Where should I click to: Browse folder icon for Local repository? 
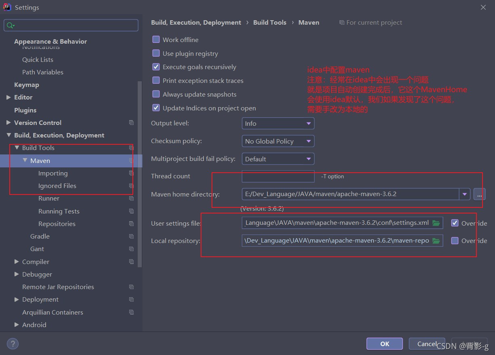(x=436, y=241)
